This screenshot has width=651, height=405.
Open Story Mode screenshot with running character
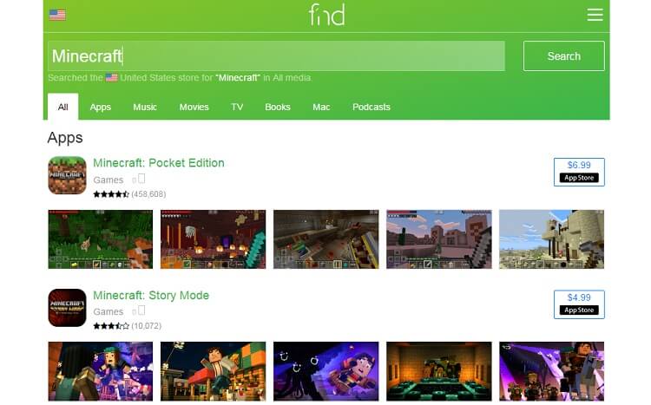213,371
